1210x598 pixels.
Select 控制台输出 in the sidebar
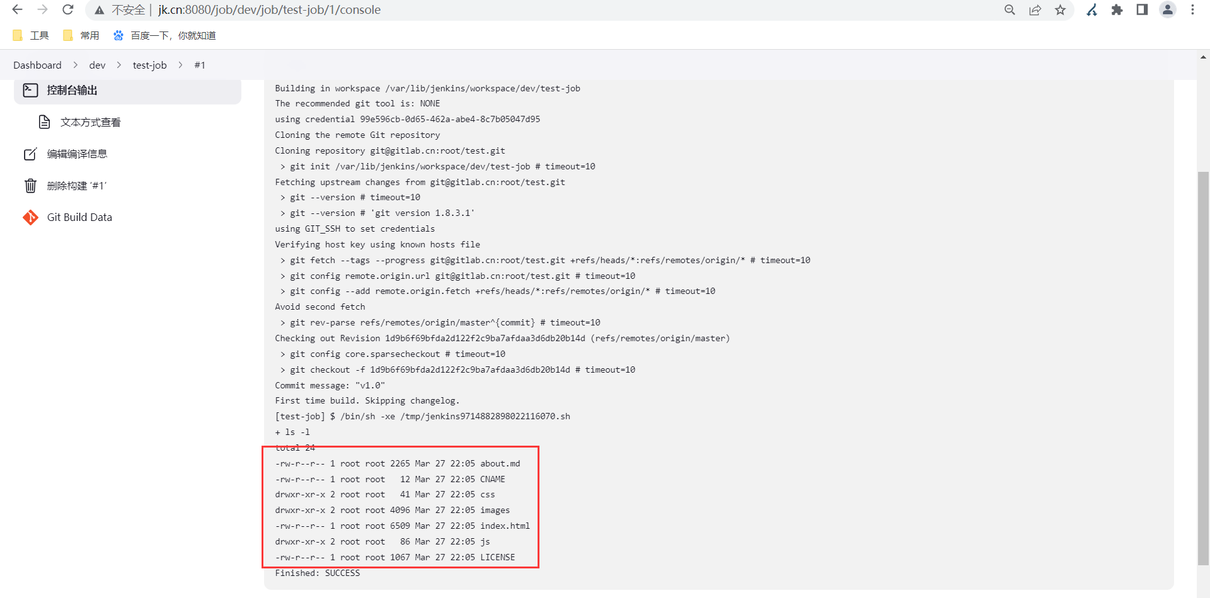tap(127, 91)
